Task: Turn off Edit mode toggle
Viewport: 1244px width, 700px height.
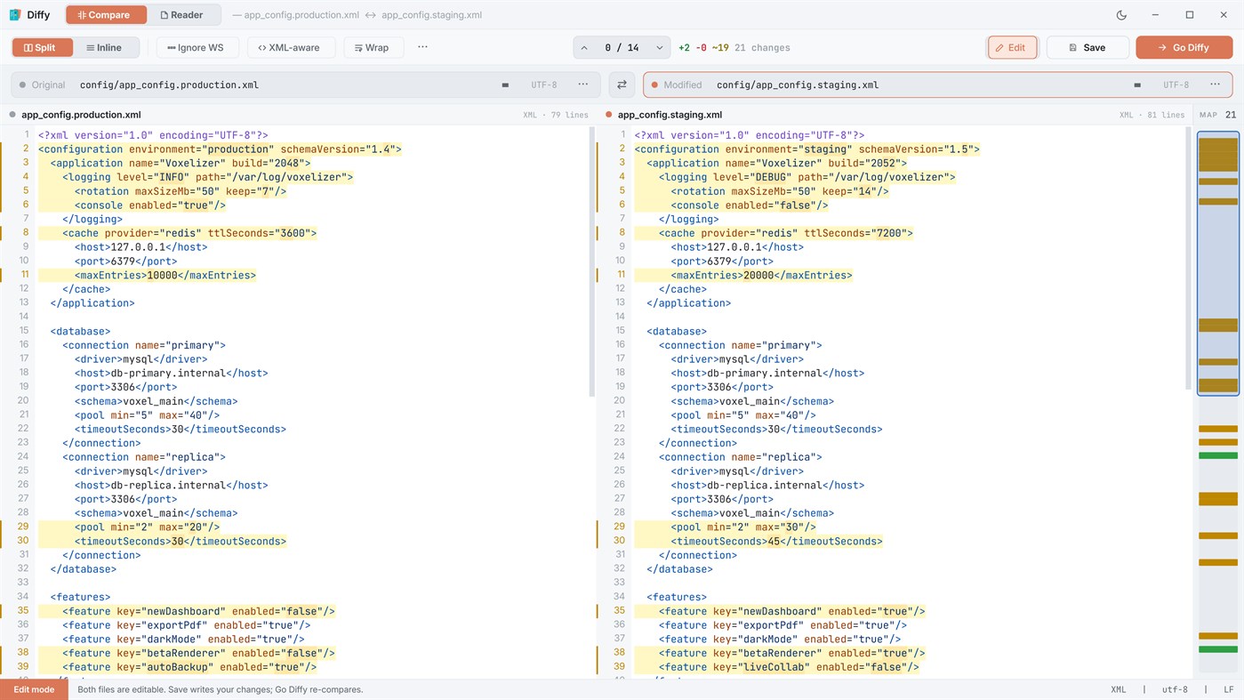Action: (x=1012, y=48)
